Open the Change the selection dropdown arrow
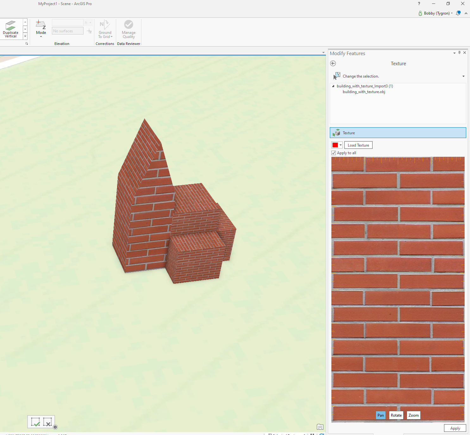 [463, 76]
